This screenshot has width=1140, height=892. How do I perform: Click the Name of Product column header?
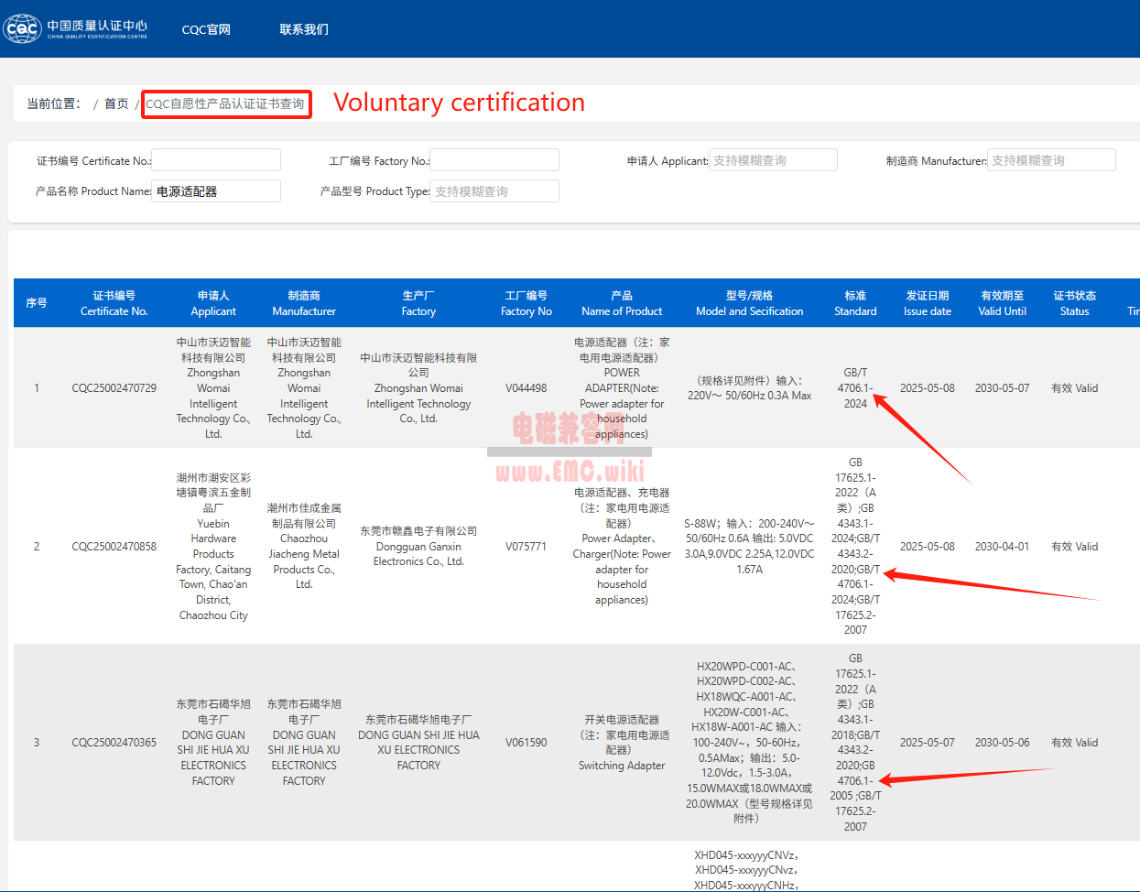pos(622,303)
